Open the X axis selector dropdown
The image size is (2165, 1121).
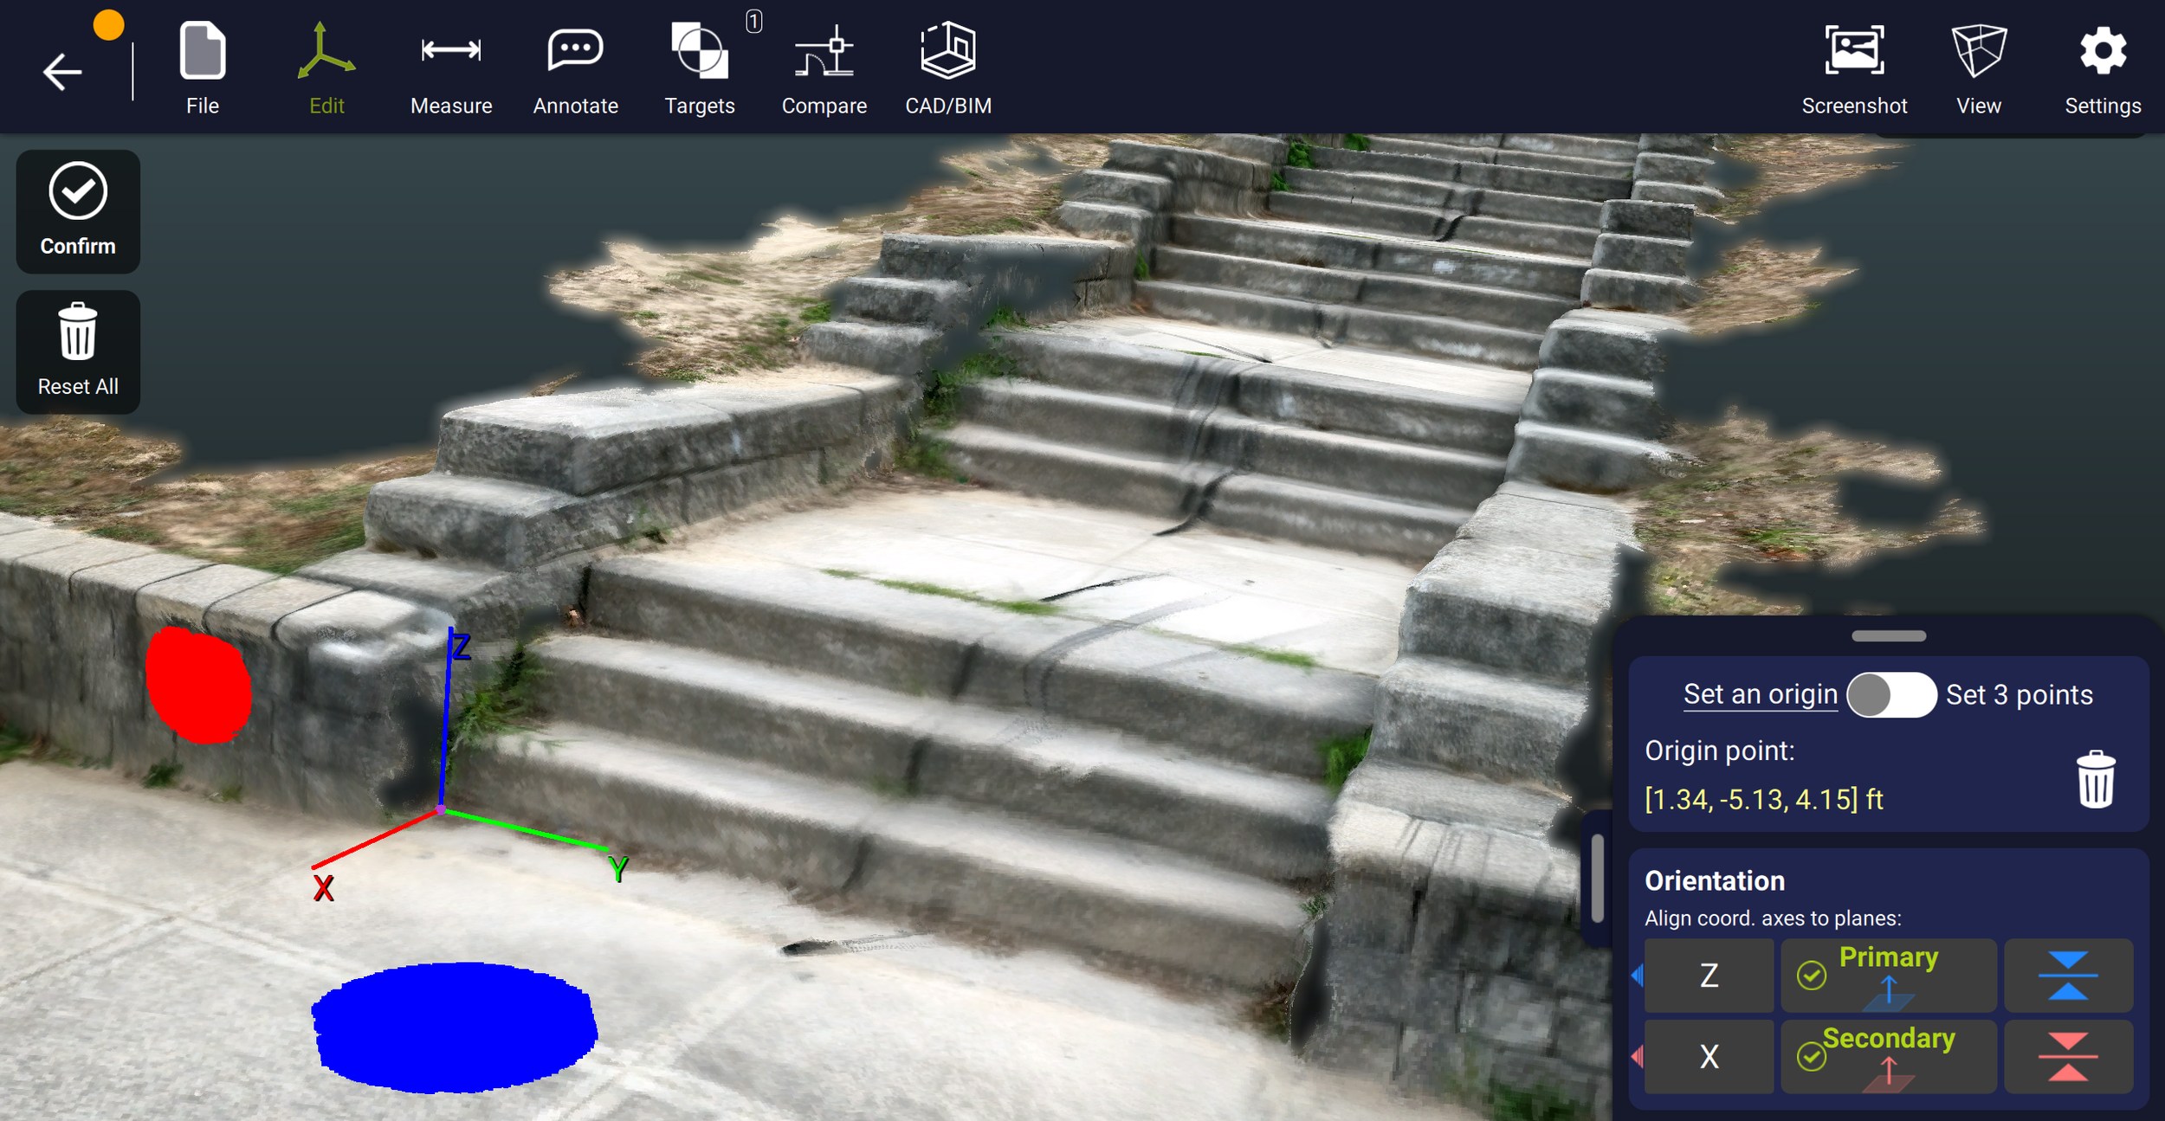1708,1056
